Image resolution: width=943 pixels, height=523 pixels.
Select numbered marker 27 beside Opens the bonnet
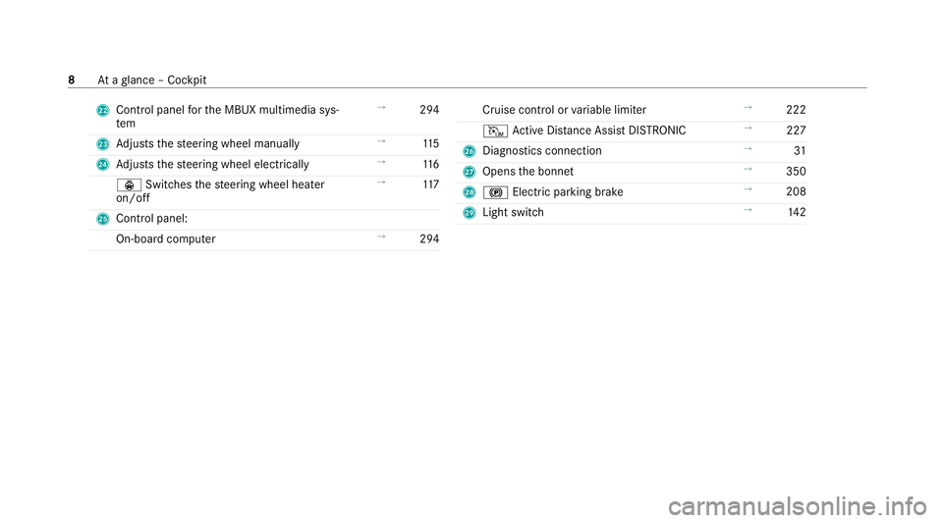tap(470, 173)
